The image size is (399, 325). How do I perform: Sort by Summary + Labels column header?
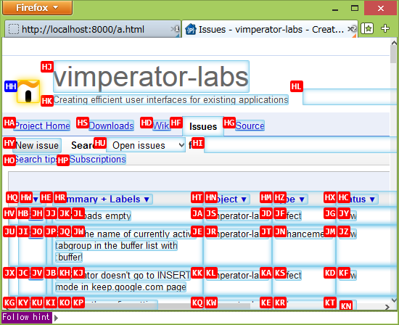103,199
